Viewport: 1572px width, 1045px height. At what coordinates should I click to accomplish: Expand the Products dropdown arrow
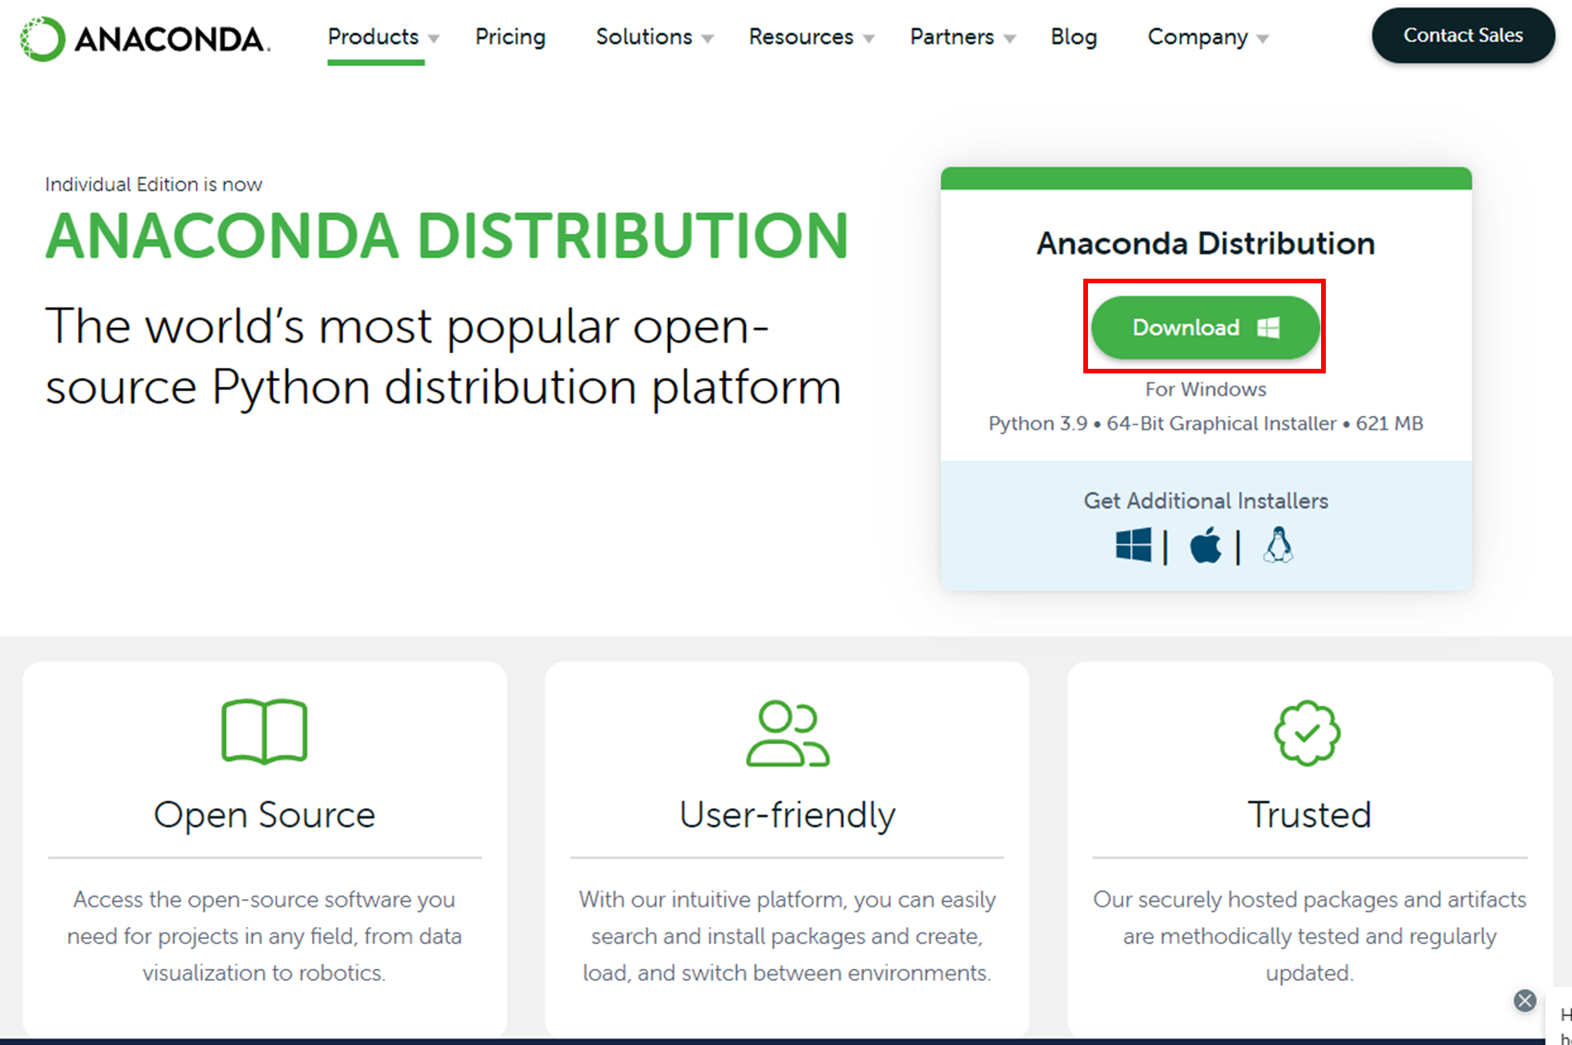click(434, 39)
